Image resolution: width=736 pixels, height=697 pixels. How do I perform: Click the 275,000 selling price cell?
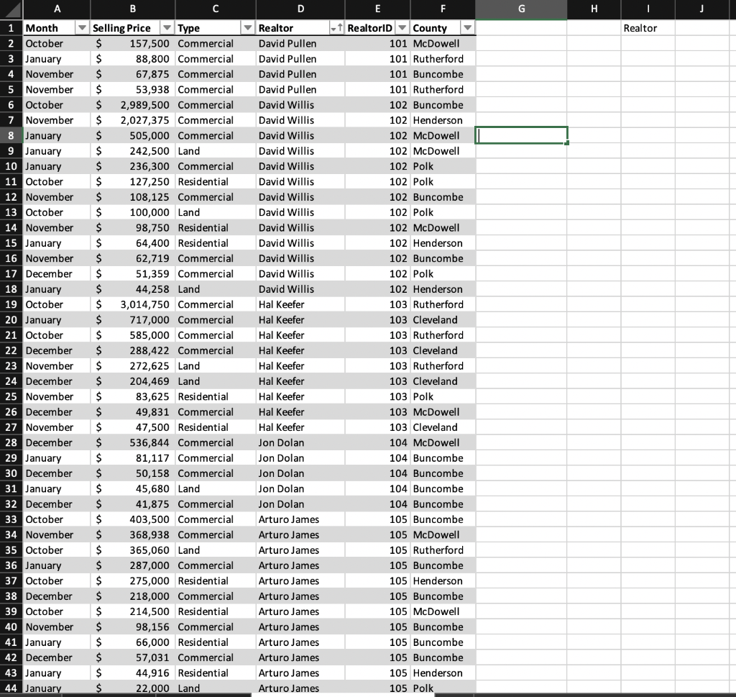[133, 580]
